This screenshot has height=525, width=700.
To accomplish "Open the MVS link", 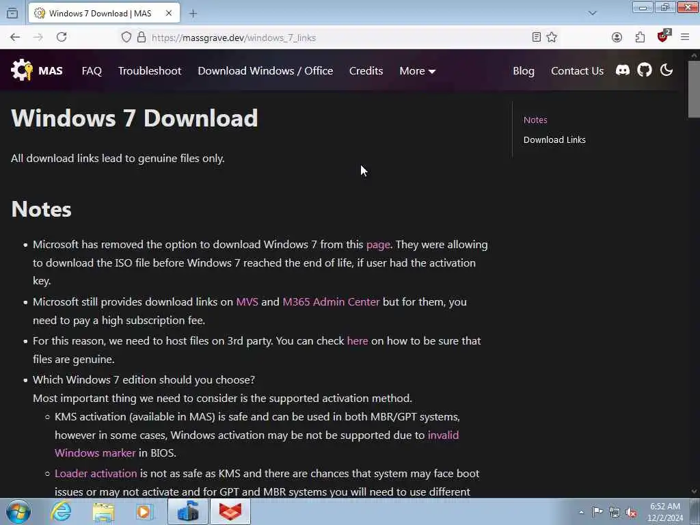I will [x=247, y=301].
